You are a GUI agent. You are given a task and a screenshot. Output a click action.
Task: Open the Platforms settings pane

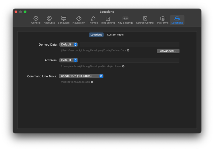tap(163, 20)
